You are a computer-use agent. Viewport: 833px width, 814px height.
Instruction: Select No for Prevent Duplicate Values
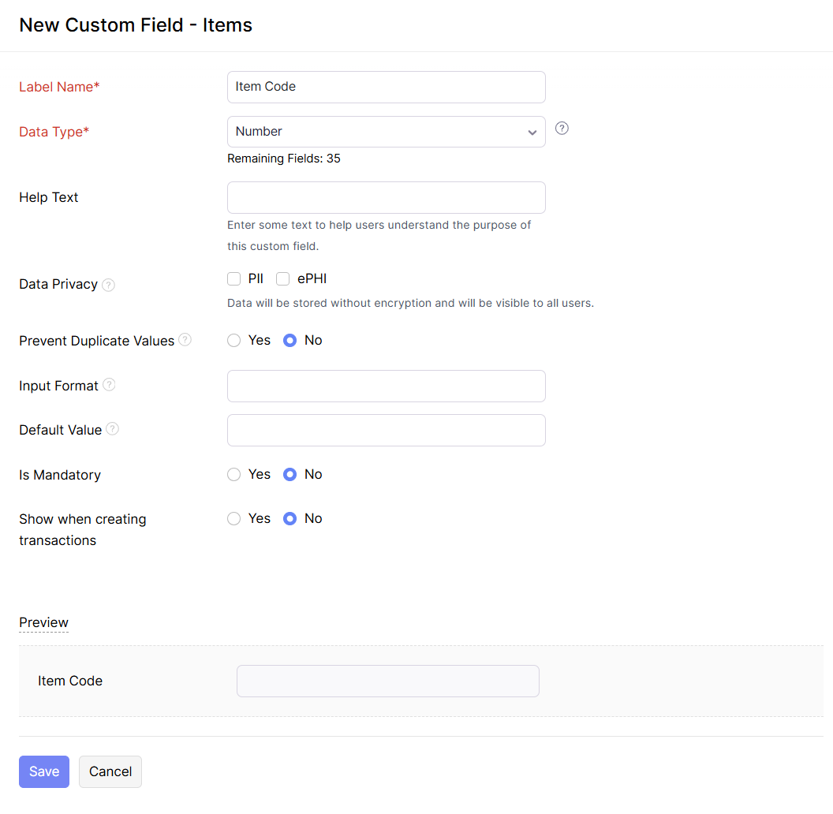tap(289, 341)
